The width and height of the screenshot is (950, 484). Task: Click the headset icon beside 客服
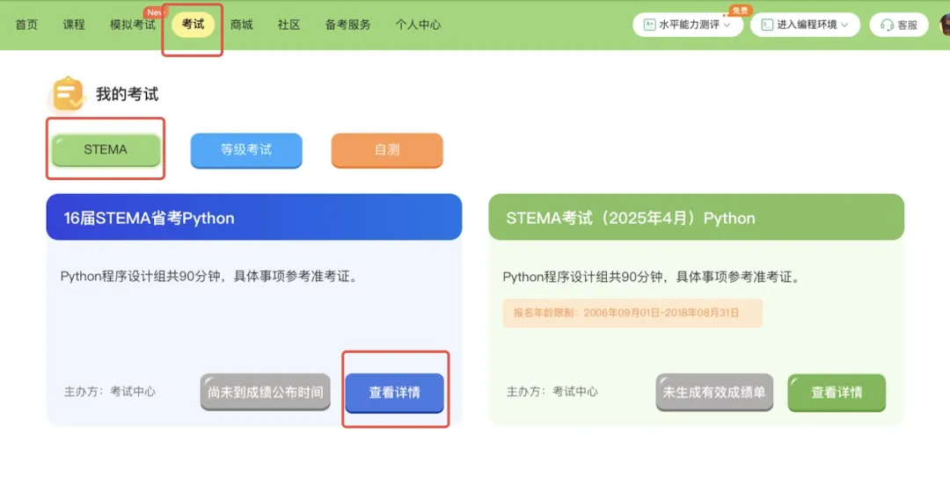887,25
